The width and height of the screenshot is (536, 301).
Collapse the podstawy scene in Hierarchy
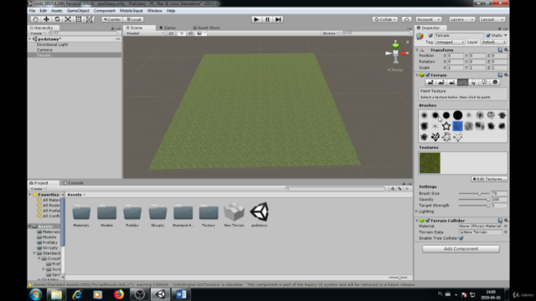pyautogui.click(x=30, y=39)
